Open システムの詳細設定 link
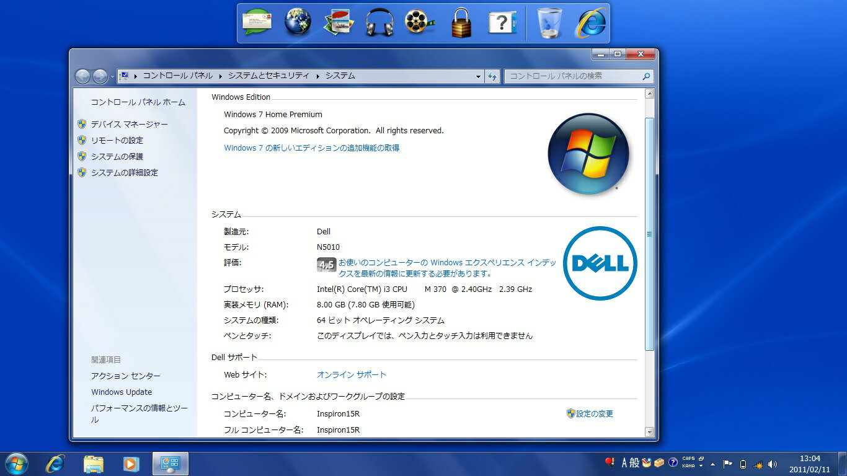The height and width of the screenshot is (476, 847). click(124, 172)
